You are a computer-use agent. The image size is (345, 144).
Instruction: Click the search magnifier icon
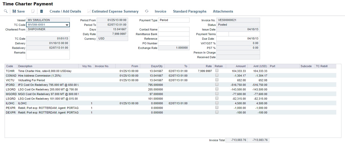coord(6,11)
